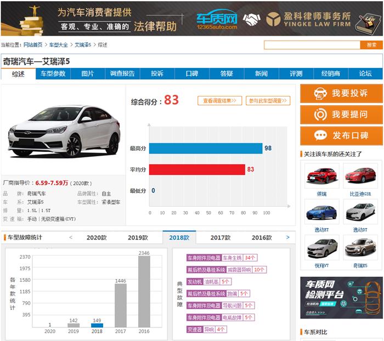384x341 pixels.
Task: Click the law book gavel icon
Action: [368, 23]
